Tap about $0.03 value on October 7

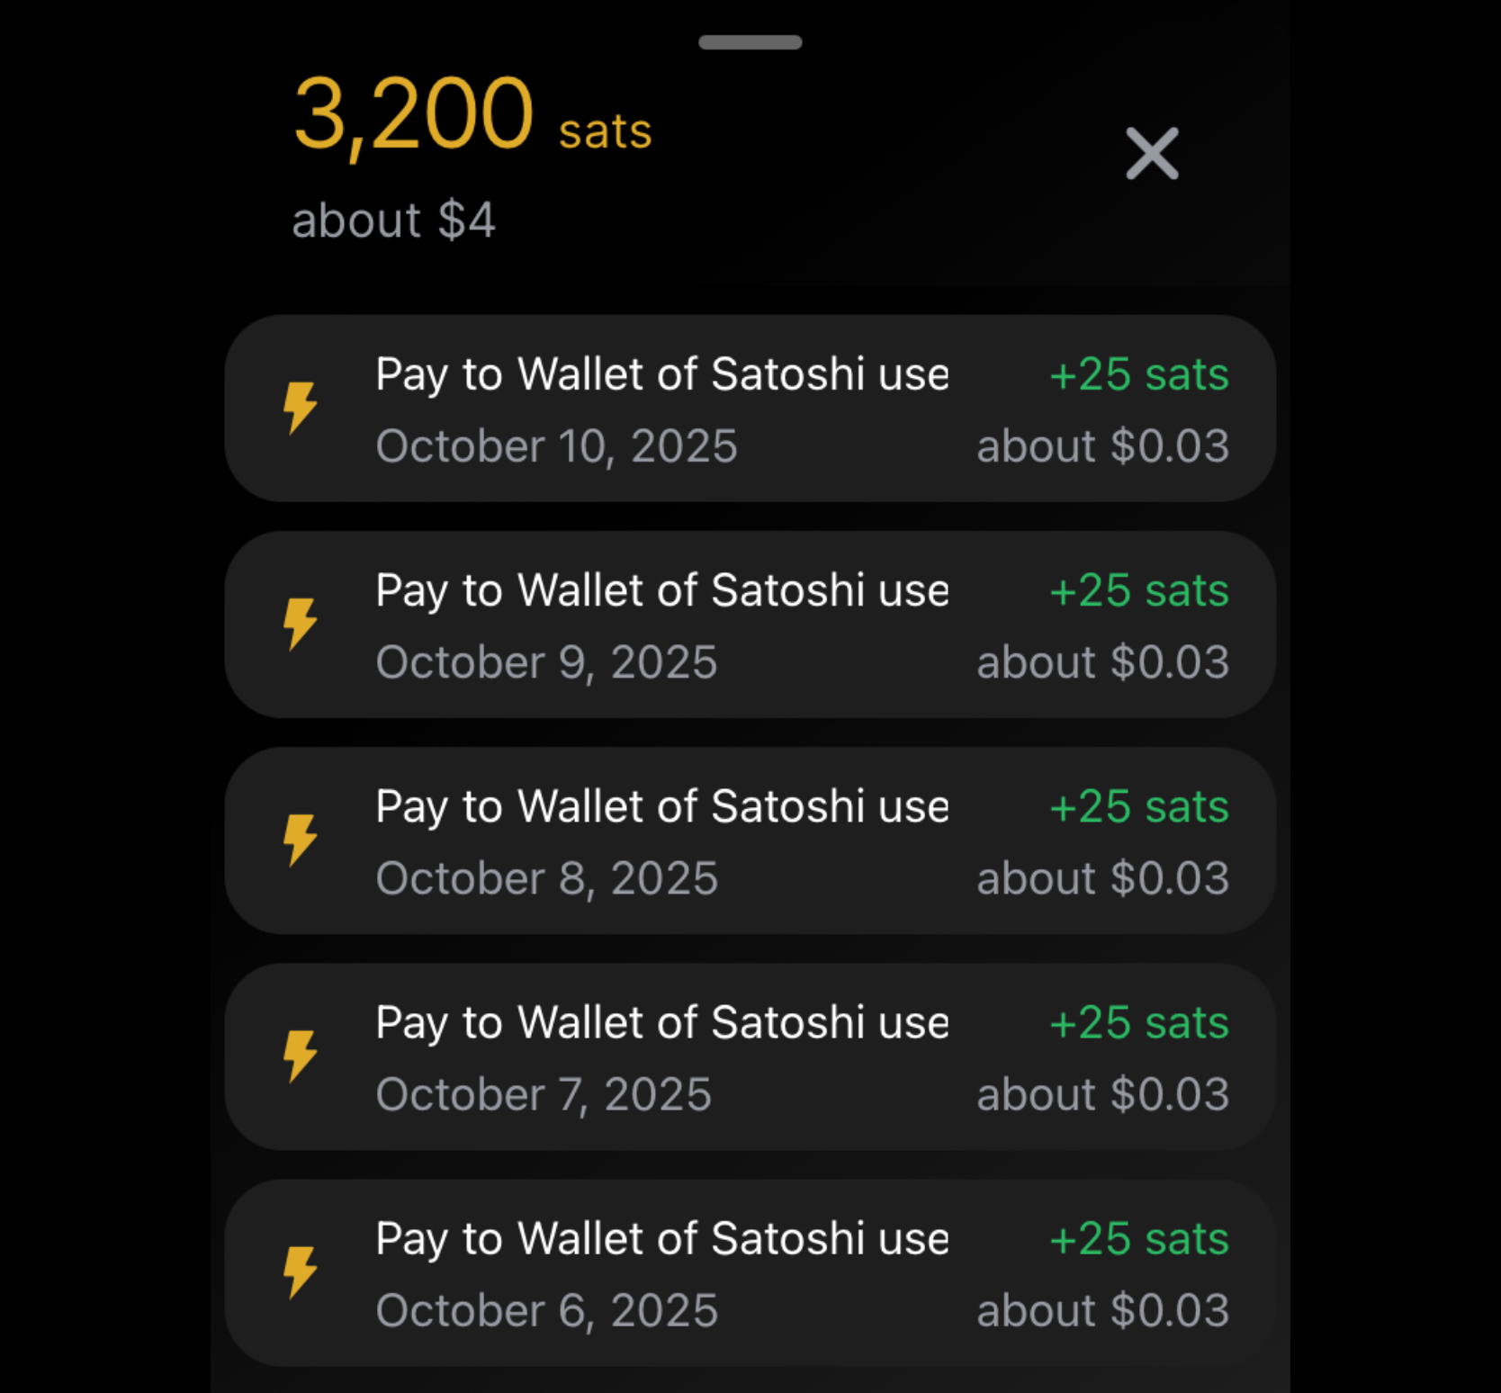(1102, 1094)
